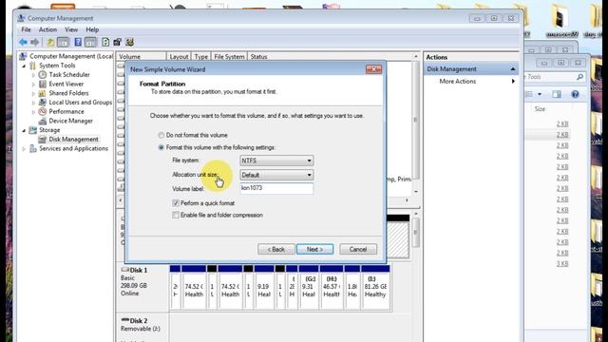Sort by the Layout column header
The image size is (608, 342).
179,57
